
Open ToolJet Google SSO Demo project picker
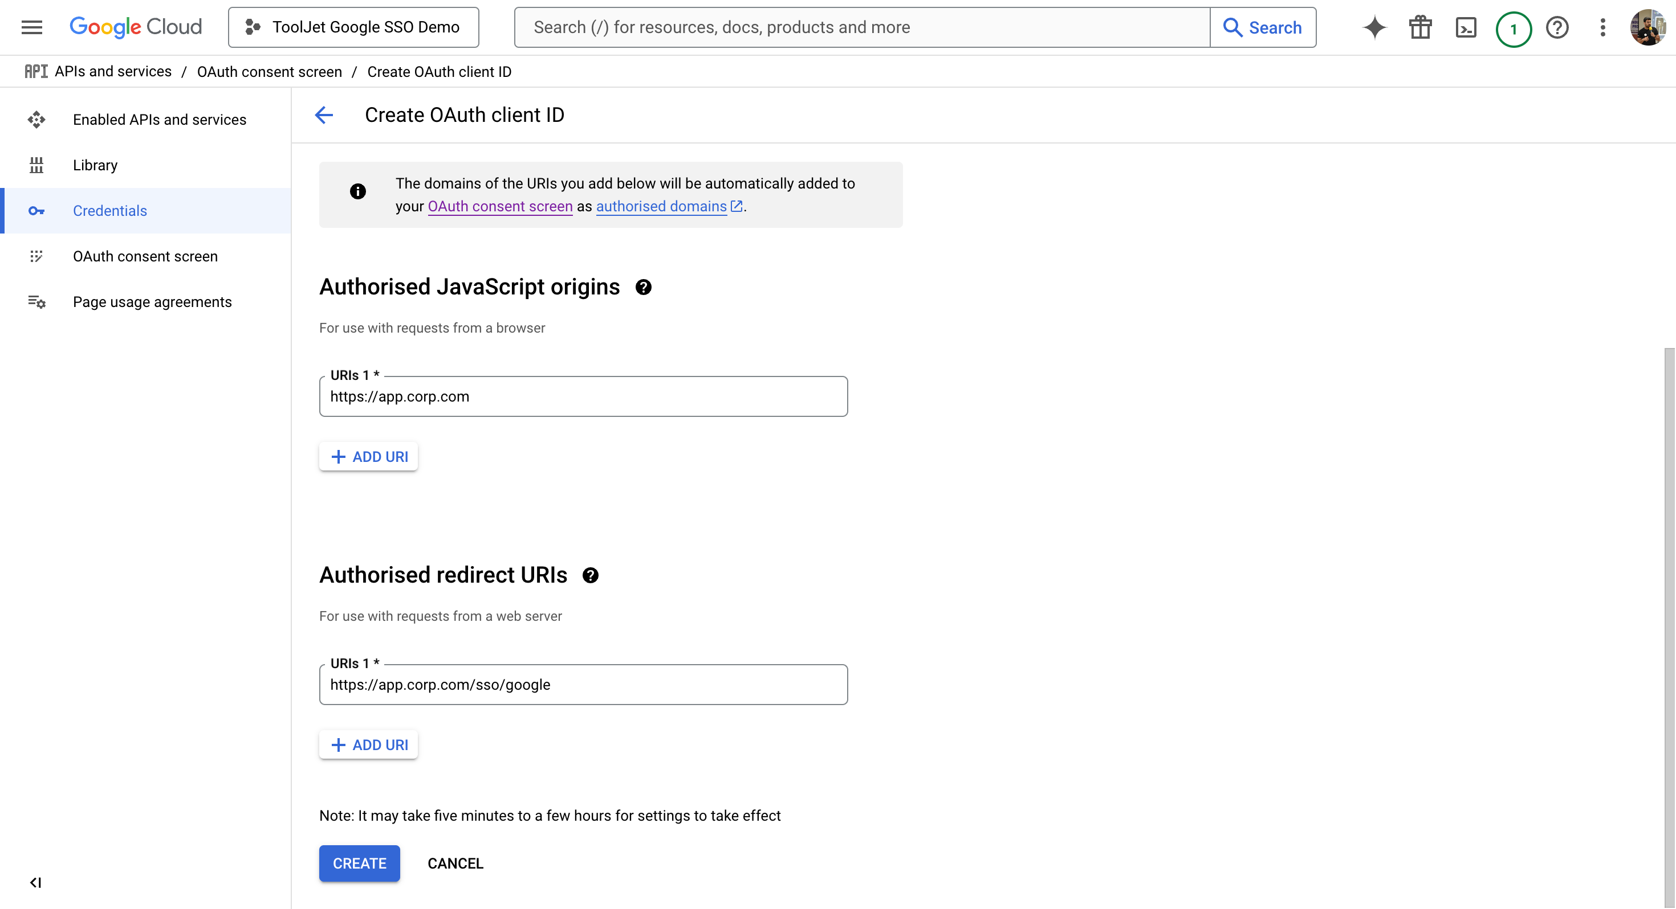click(x=353, y=27)
